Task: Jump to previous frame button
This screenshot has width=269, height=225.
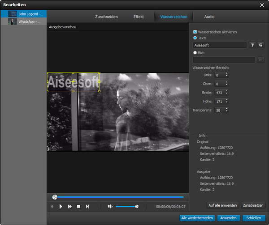Action: click(52, 207)
